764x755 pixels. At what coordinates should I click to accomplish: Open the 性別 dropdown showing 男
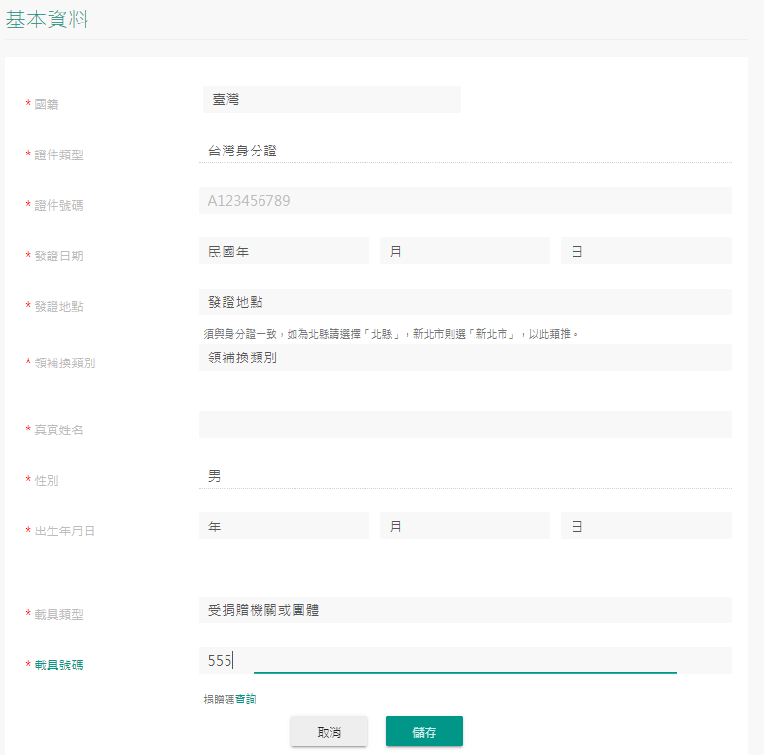point(465,476)
